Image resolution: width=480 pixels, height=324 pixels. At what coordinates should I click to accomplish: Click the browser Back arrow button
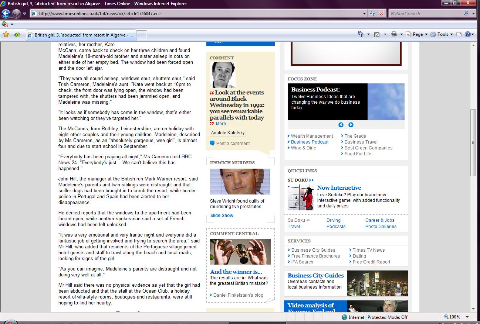[x=6, y=14]
